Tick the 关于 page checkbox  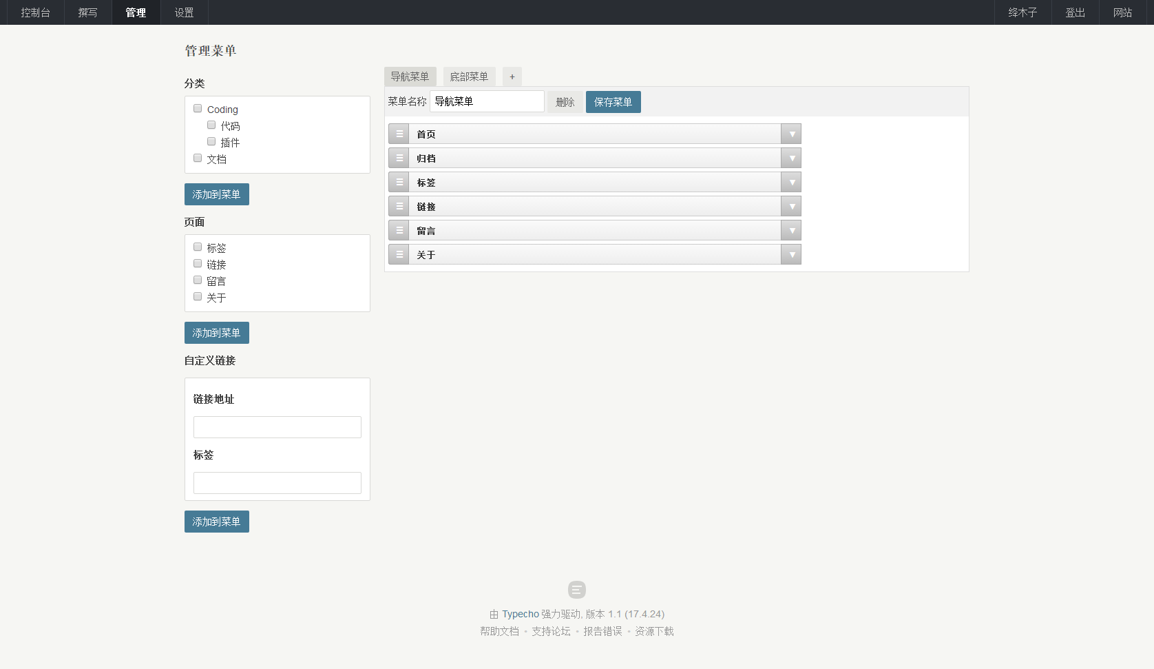tap(198, 296)
